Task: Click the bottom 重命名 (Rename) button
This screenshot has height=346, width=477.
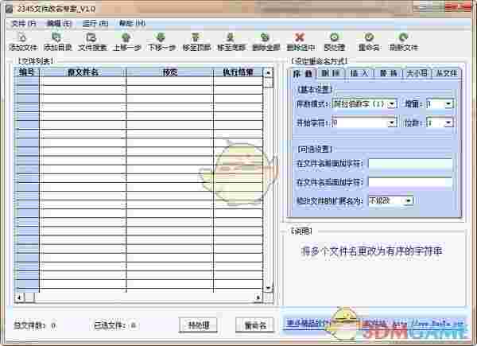Action: pos(255,325)
